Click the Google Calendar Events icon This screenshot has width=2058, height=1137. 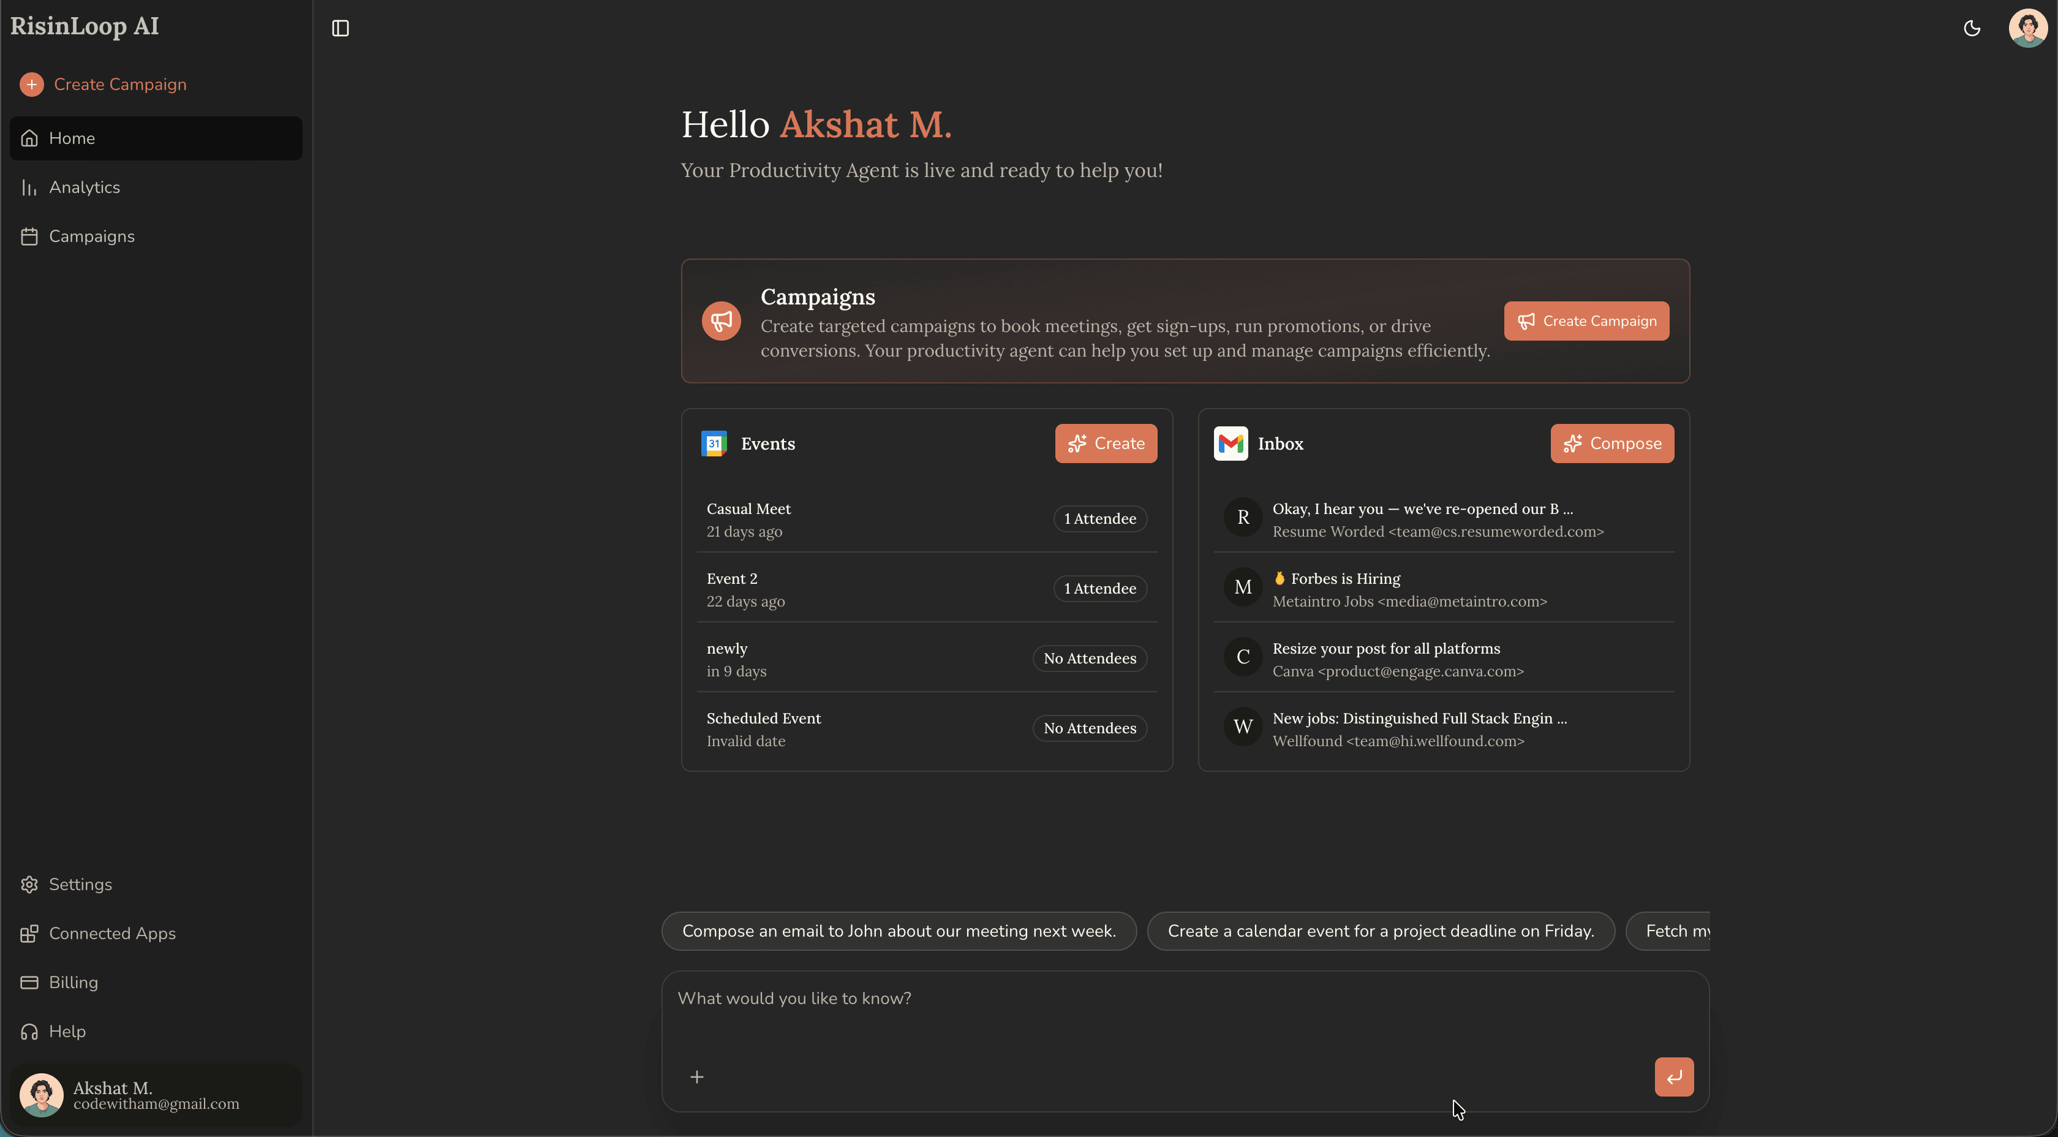[x=714, y=444]
